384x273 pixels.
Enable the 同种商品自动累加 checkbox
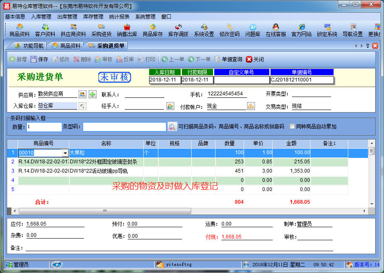tap(292, 126)
